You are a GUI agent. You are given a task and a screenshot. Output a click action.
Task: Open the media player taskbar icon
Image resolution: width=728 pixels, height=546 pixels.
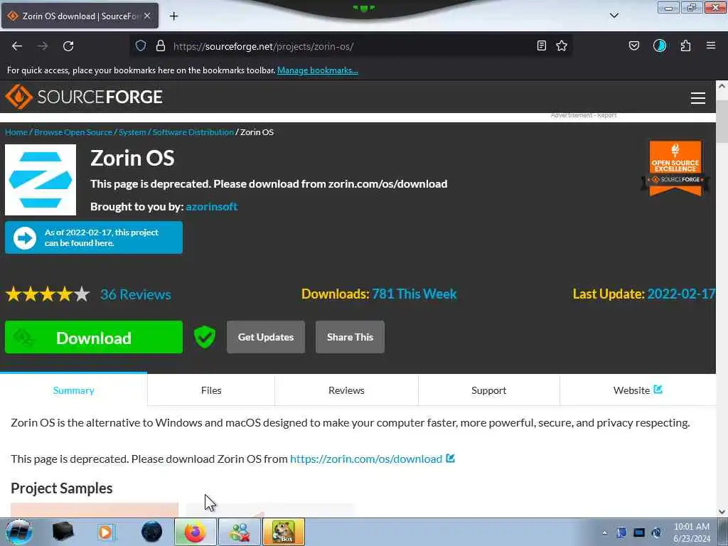(105, 532)
